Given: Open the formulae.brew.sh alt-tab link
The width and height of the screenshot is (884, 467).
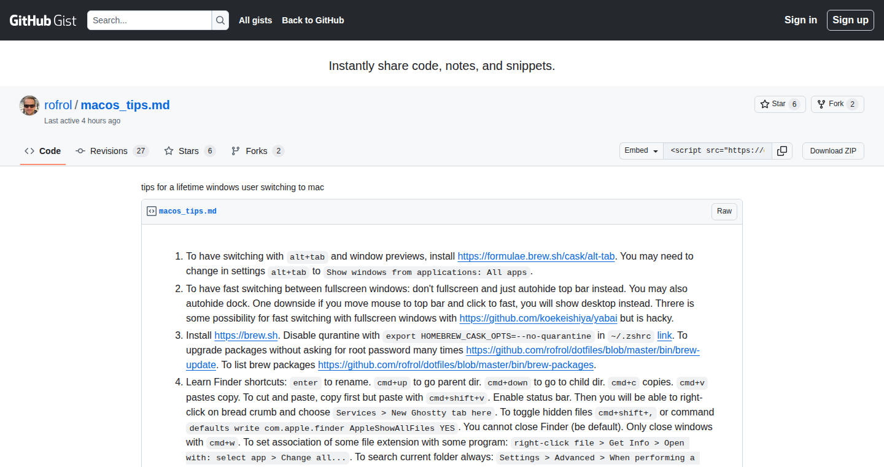Looking at the screenshot, I should [537, 257].
